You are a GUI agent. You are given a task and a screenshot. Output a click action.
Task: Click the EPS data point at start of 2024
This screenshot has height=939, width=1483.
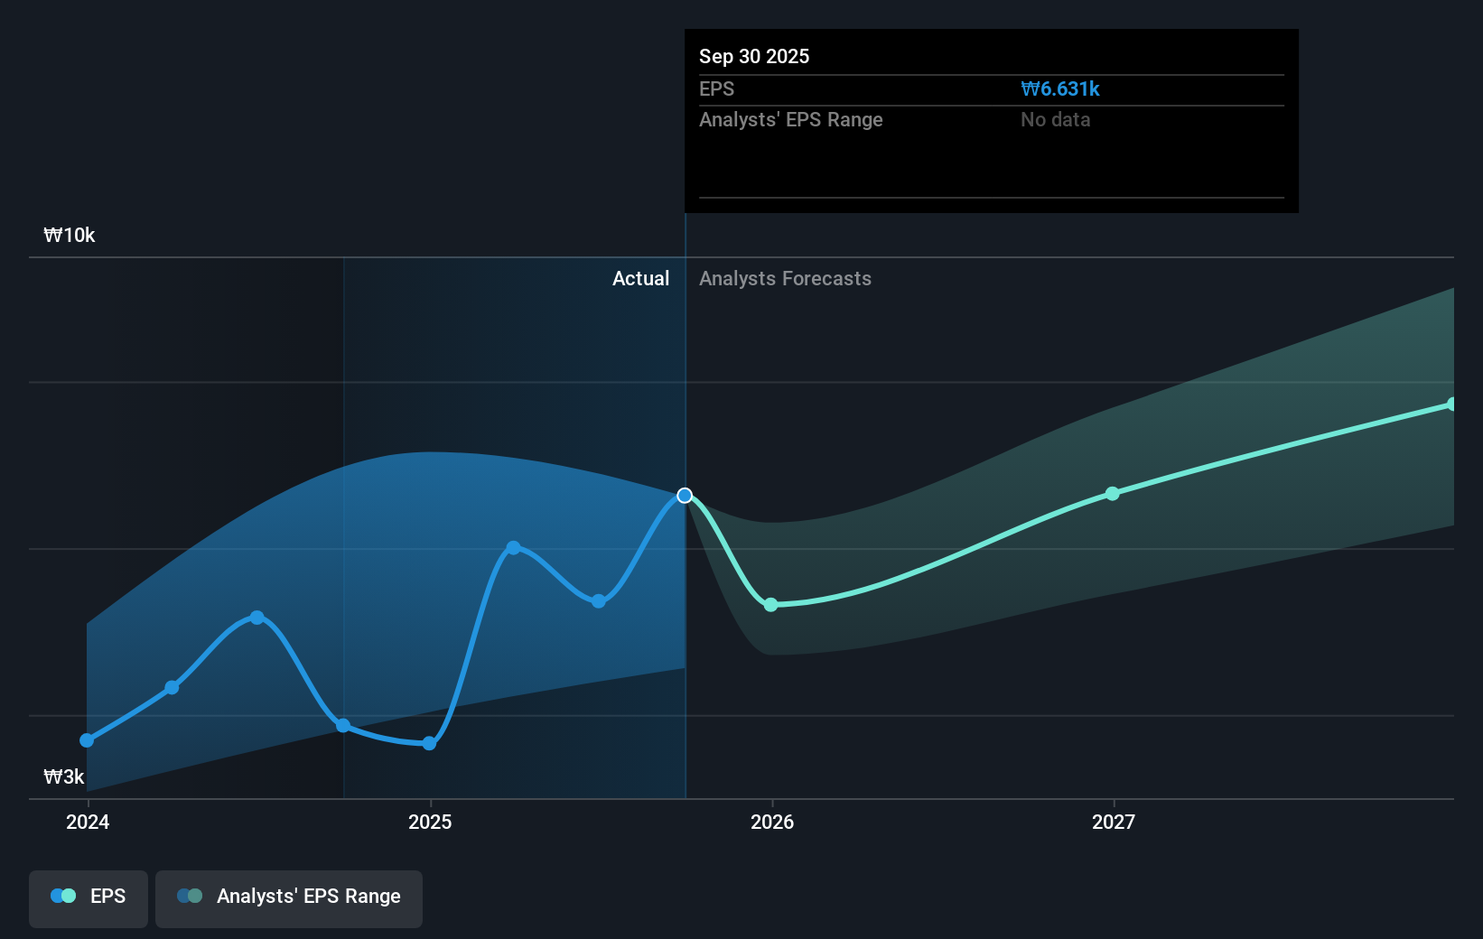[x=87, y=740]
